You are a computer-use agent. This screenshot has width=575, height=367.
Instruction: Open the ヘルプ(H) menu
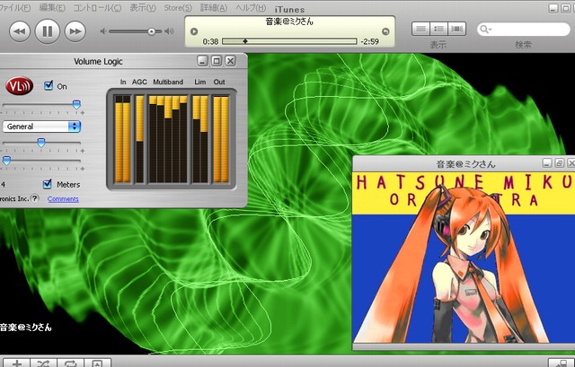pyautogui.click(x=251, y=8)
